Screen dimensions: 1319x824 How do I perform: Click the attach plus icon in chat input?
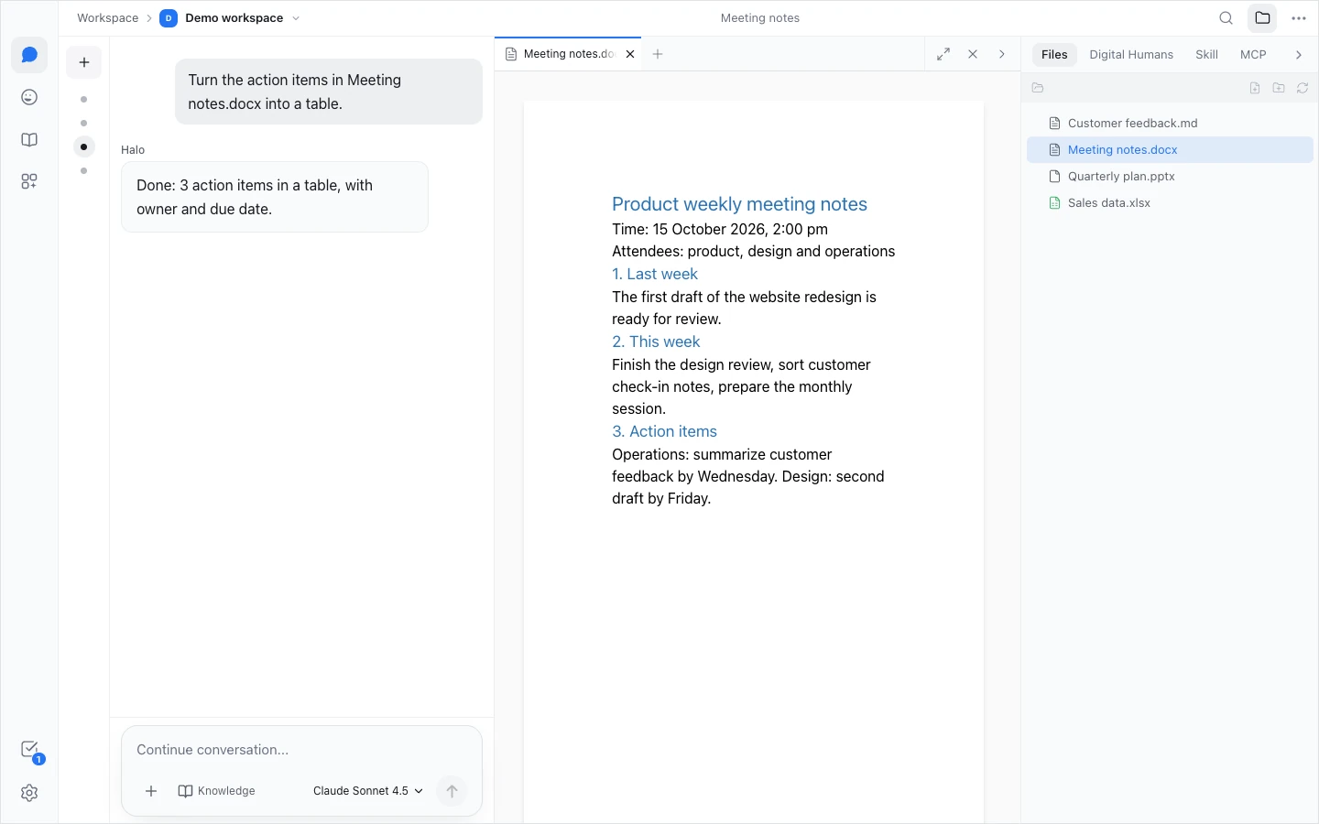click(x=151, y=791)
